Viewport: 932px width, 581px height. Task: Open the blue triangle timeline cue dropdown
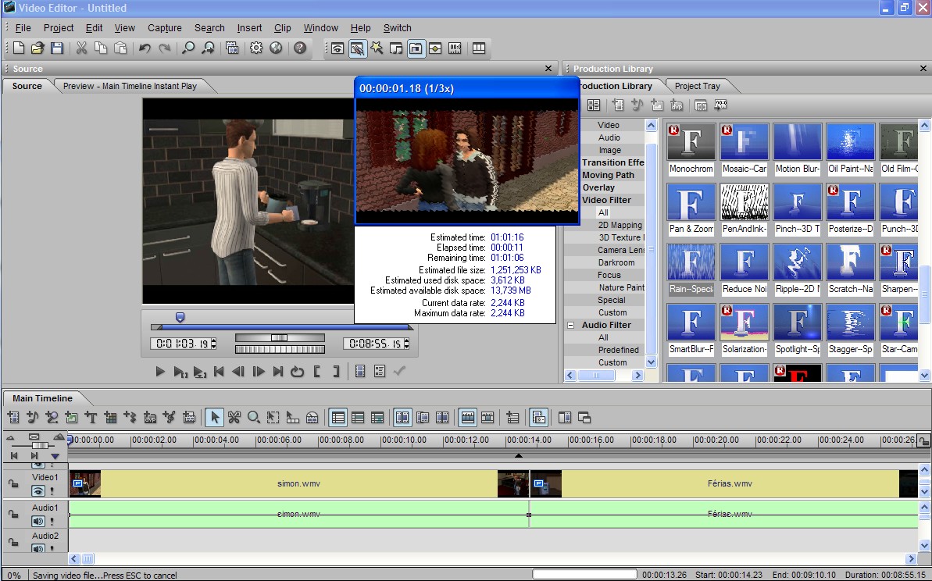55,456
